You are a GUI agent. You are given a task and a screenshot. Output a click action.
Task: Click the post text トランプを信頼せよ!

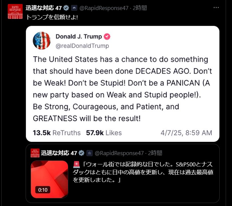(x=52, y=17)
